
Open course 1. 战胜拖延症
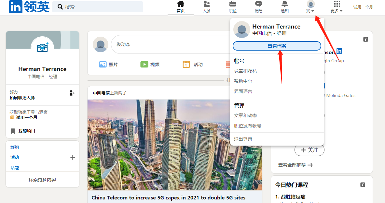click(x=290, y=197)
